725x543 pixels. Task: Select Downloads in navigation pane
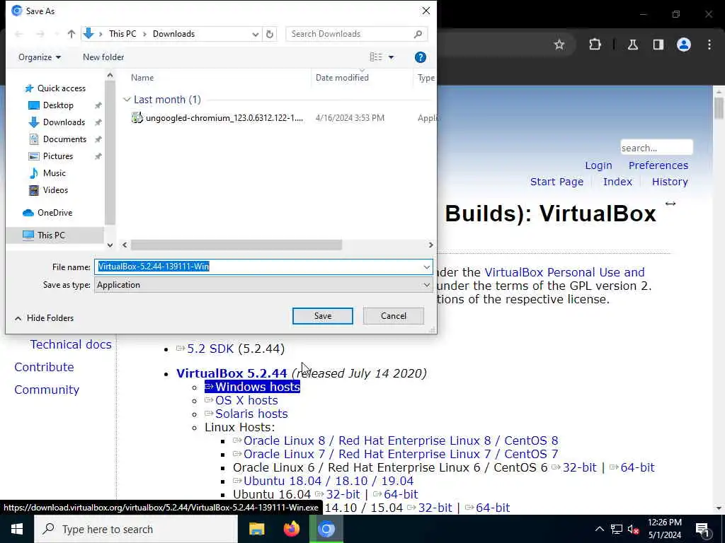[64, 122]
